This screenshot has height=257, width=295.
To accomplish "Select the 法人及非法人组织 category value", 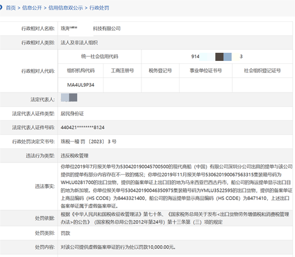I will pos(79,42).
